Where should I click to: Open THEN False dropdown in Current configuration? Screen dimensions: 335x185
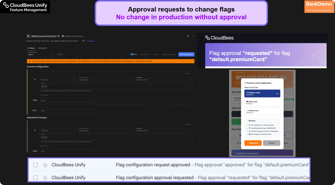[x=67, y=100]
